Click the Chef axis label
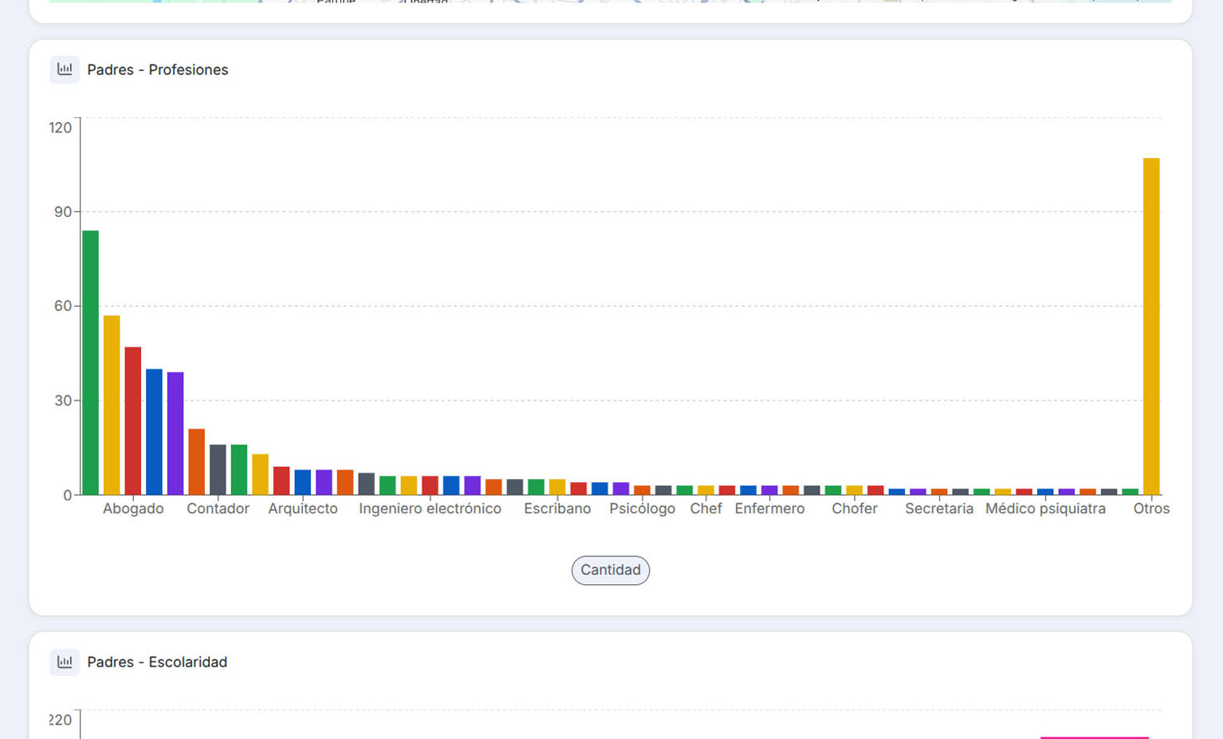The image size is (1223, 739). (706, 509)
